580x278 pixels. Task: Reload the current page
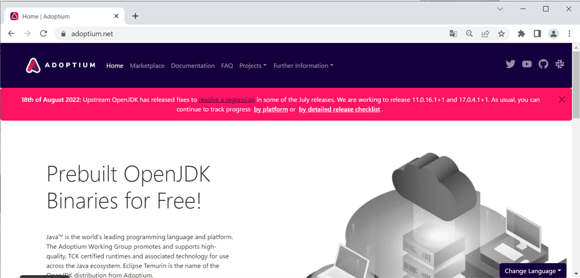tap(44, 34)
